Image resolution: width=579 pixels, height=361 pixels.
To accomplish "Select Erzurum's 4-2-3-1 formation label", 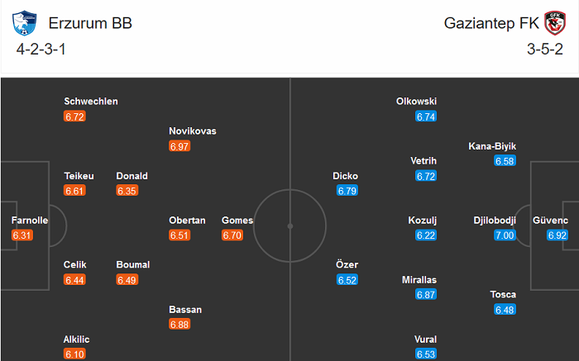I will [41, 49].
